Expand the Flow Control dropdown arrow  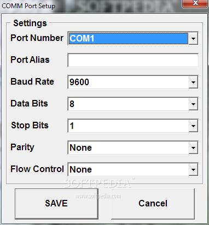(193, 169)
